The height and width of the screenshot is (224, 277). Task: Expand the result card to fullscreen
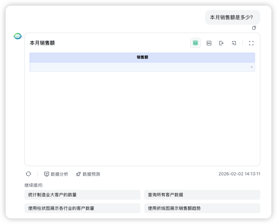click(251, 43)
